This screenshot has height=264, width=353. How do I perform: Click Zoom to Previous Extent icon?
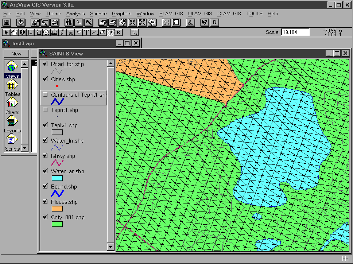pos(152,23)
